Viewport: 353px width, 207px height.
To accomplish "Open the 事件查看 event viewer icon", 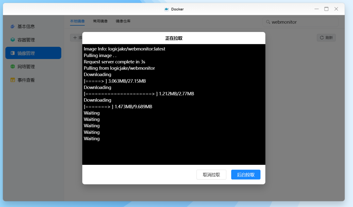I will 12,80.
